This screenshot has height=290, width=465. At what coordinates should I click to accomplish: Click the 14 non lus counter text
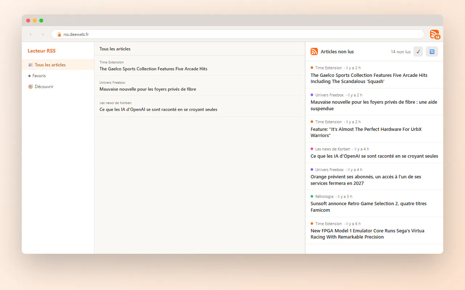(x=401, y=52)
